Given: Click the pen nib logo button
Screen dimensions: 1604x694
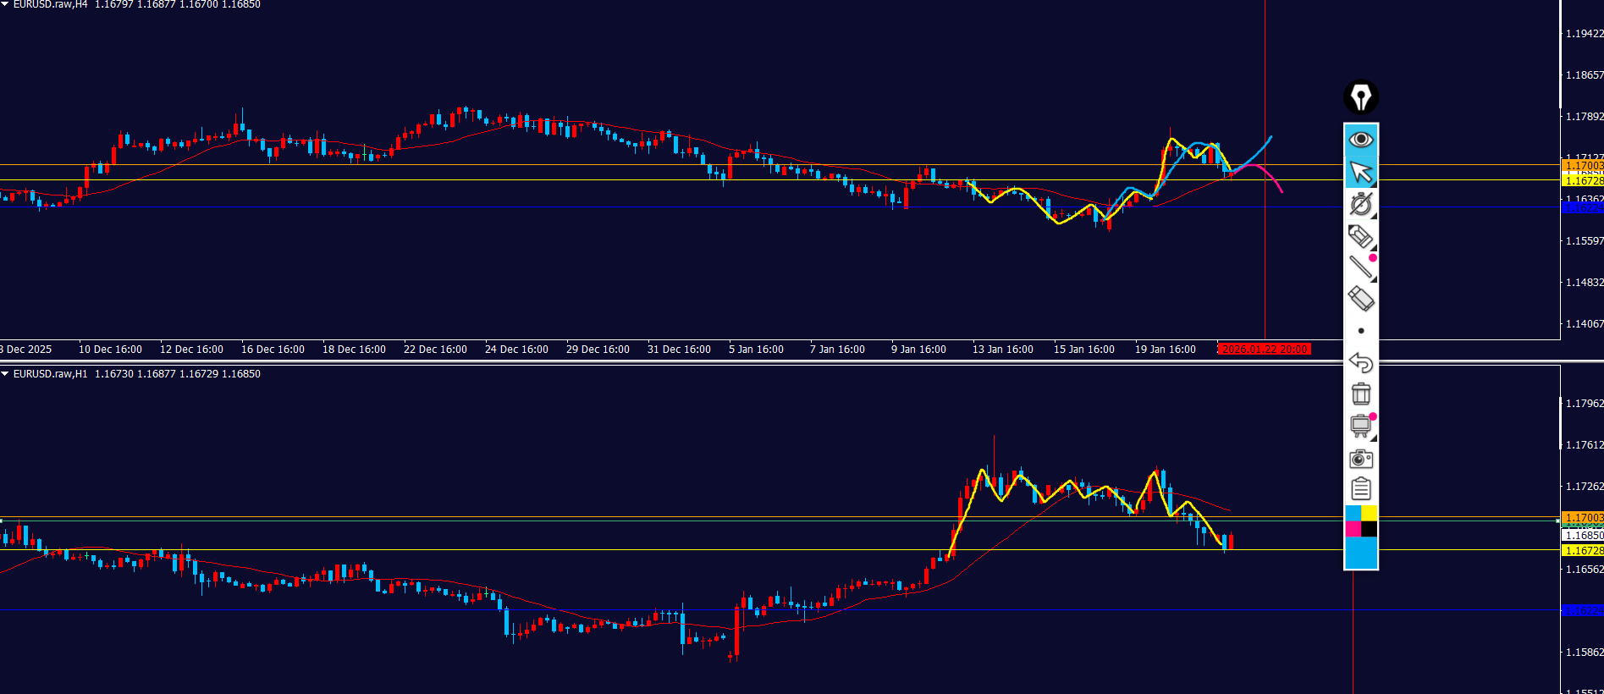Looking at the screenshot, I should (x=1360, y=97).
